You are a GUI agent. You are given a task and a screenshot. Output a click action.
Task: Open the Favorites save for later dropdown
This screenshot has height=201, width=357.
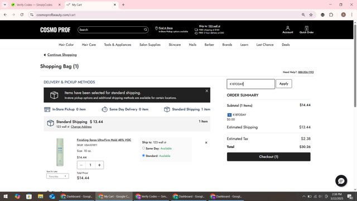coord(57,176)
